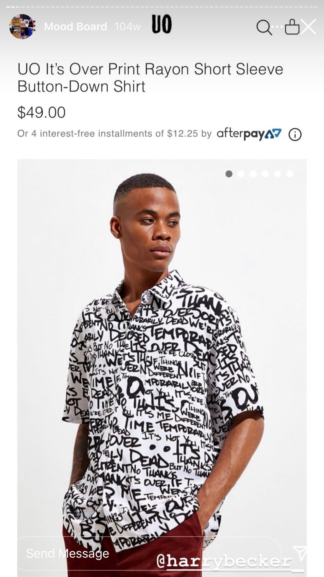The image size is (324, 577).
Task: Tap the Afterpay info icon
Action: (295, 135)
